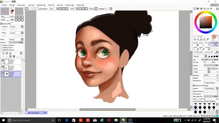Screen dimensions: 219x123
Task: Open the brush Normal mode dropdown
Action: (x=200, y=56)
